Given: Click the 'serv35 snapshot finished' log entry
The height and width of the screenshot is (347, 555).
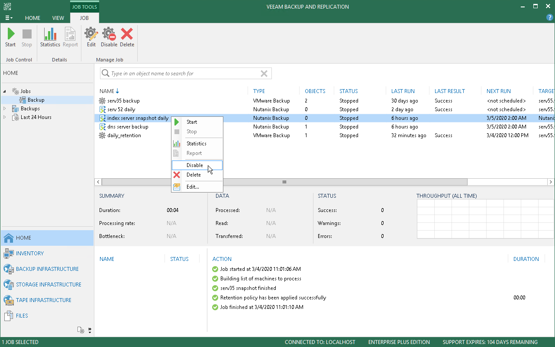Looking at the screenshot, I should click(248, 288).
